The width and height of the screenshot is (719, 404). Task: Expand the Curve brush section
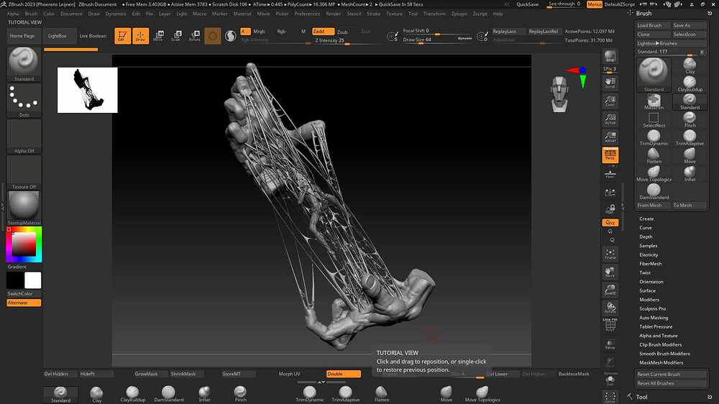(x=646, y=228)
